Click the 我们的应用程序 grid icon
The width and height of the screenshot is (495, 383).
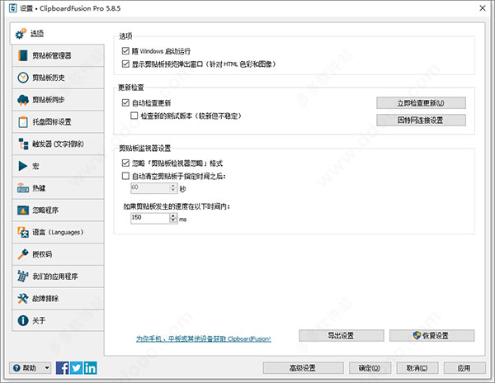coord(23,277)
